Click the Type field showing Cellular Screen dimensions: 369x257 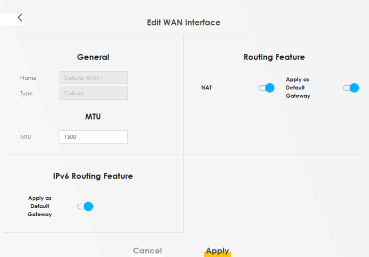93,94
